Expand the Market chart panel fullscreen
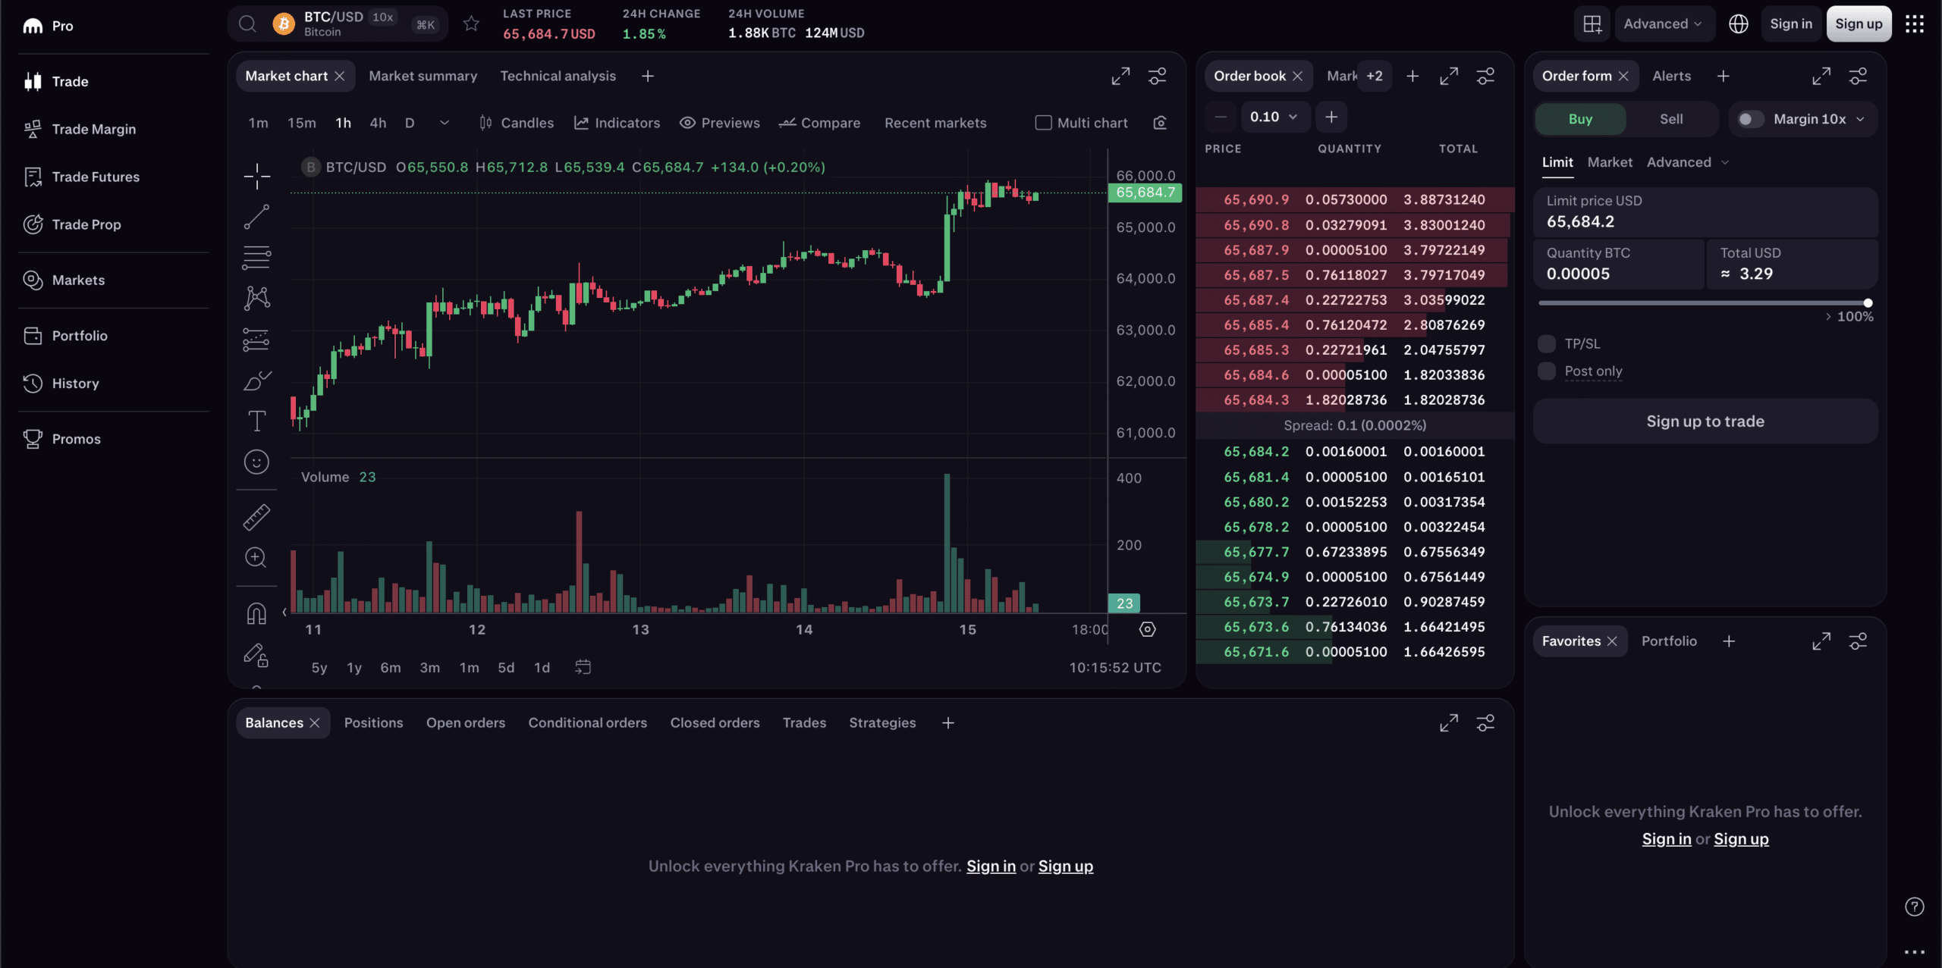 tap(1120, 76)
